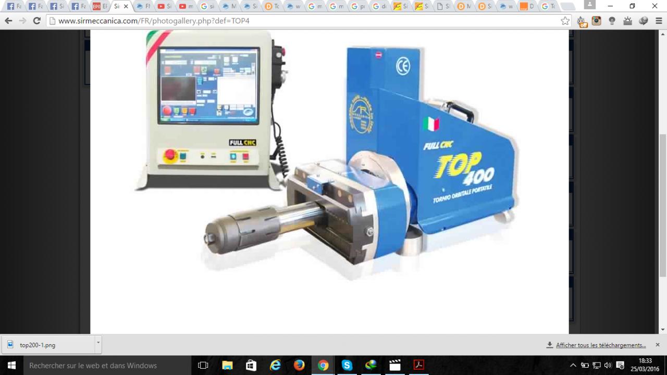Click the page vertical scrollbar thumb

(662, 206)
